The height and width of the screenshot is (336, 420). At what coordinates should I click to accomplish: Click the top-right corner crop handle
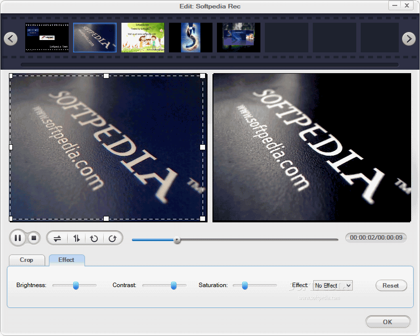[203, 76]
